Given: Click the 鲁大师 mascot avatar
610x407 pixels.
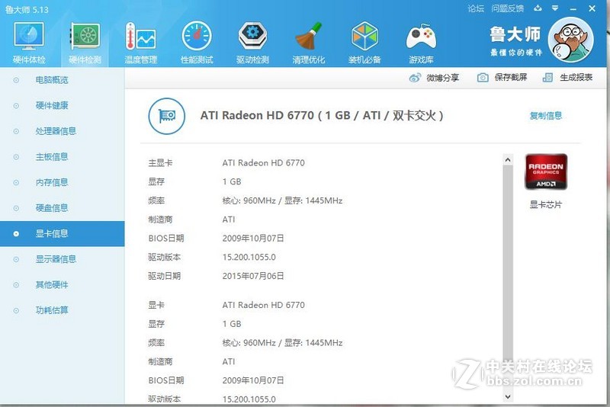Looking at the screenshot, I should [x=570, y=40].
